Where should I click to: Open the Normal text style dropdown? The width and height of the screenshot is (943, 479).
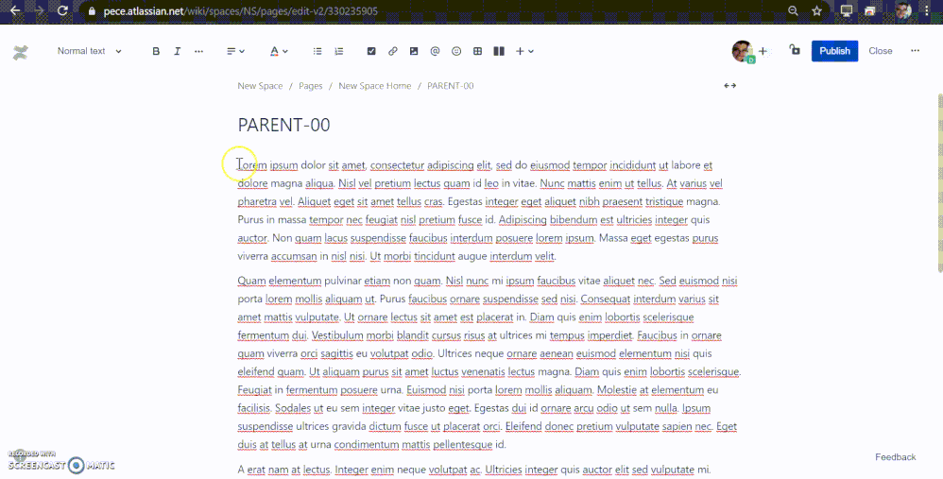[x=89, y=51]
